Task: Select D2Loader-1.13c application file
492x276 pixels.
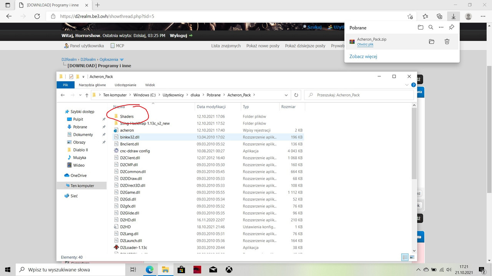Action: tap(133, 248)
